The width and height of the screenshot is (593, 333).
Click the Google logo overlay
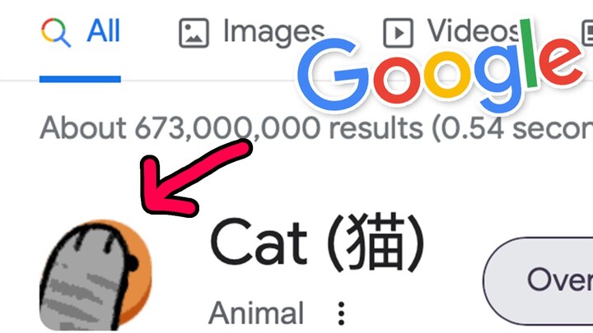440,67
